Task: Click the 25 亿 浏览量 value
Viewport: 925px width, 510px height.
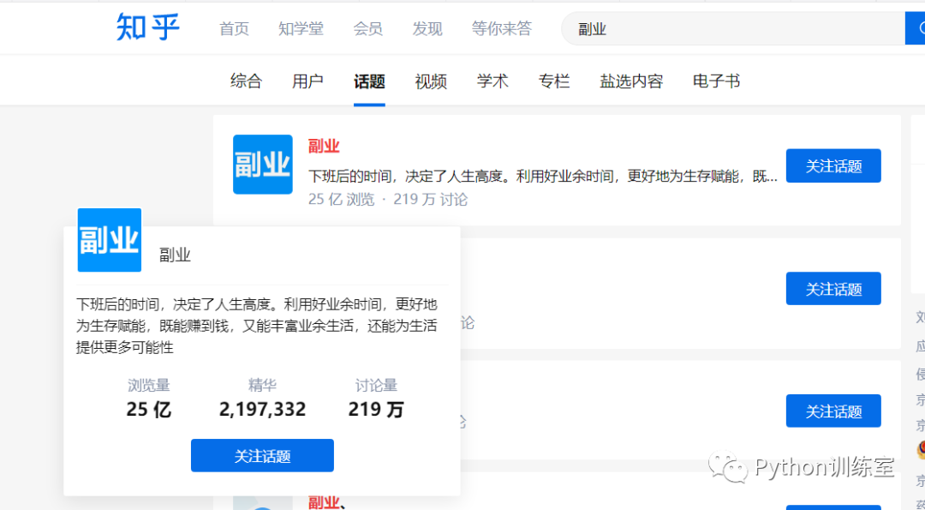Action: pyautogui.click(x=149, y=409)
